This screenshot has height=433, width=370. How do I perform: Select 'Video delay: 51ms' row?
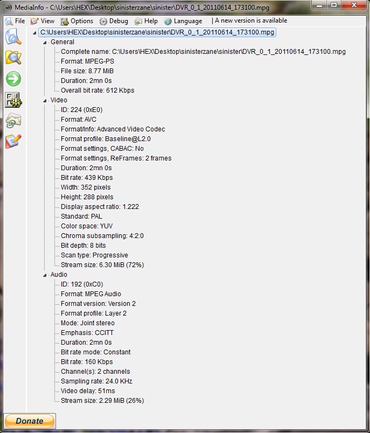coord(88,391)
